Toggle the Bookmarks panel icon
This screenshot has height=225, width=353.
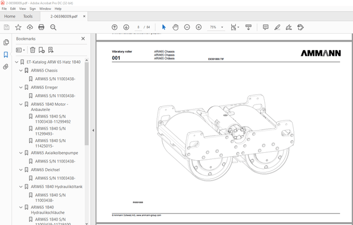coord(6,55)
